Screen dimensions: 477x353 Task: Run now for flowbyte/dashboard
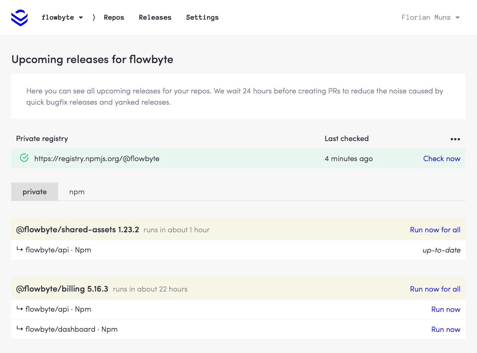pos(445,330)
